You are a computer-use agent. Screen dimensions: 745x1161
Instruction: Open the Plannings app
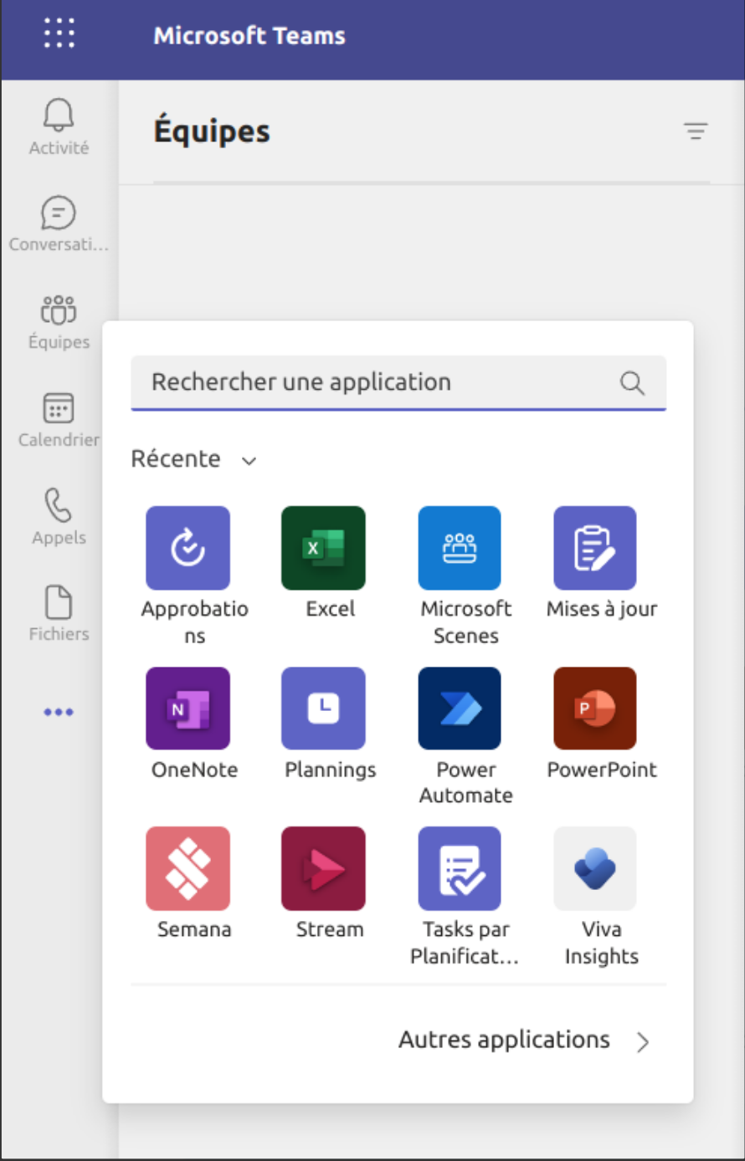(323, 708)
